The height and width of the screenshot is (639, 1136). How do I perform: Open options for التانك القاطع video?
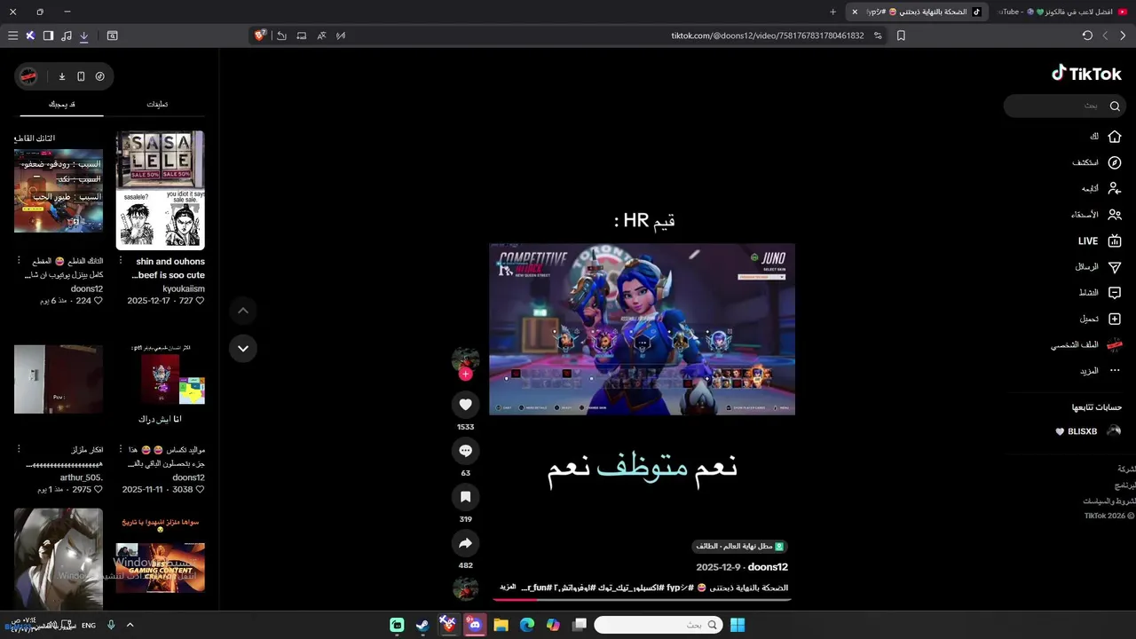[x=20, y=261]
